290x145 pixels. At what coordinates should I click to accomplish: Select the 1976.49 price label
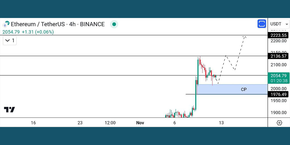pos(279,94)
